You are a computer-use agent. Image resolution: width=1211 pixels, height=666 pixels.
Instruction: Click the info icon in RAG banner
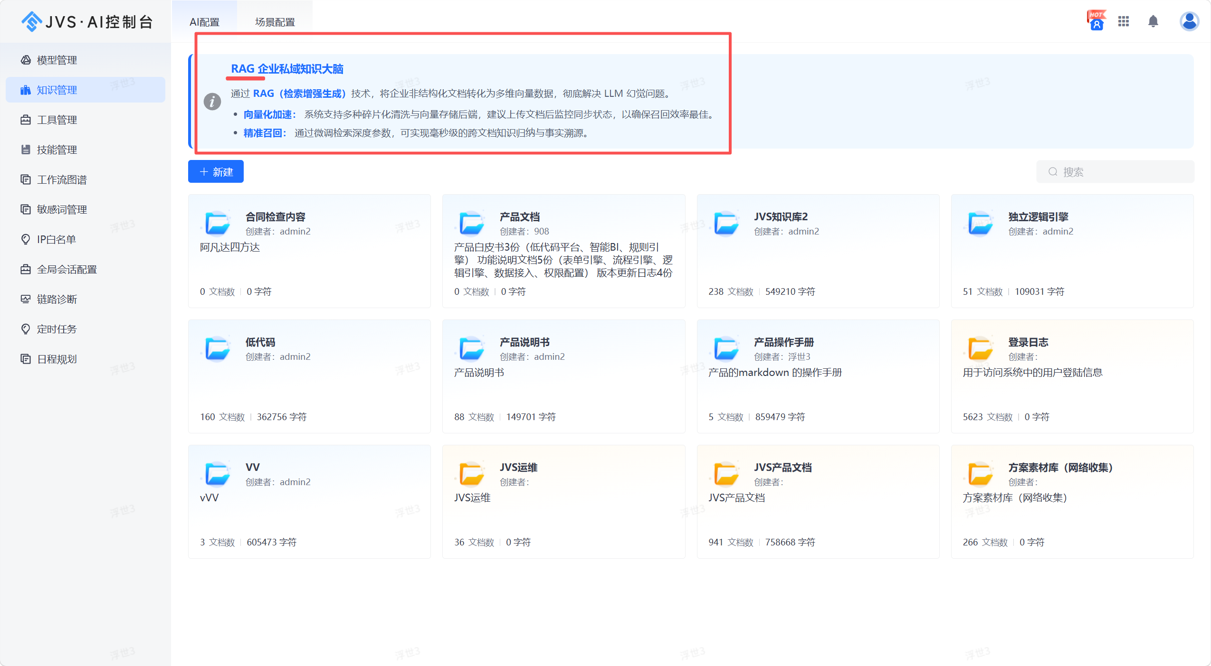[x=212, y=101]
